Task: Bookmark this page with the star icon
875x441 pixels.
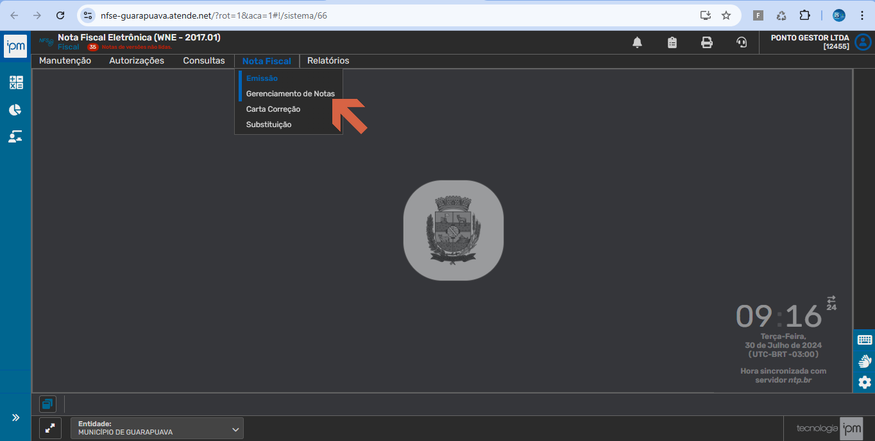Action: pyautogui.click(x=726, y=15)
